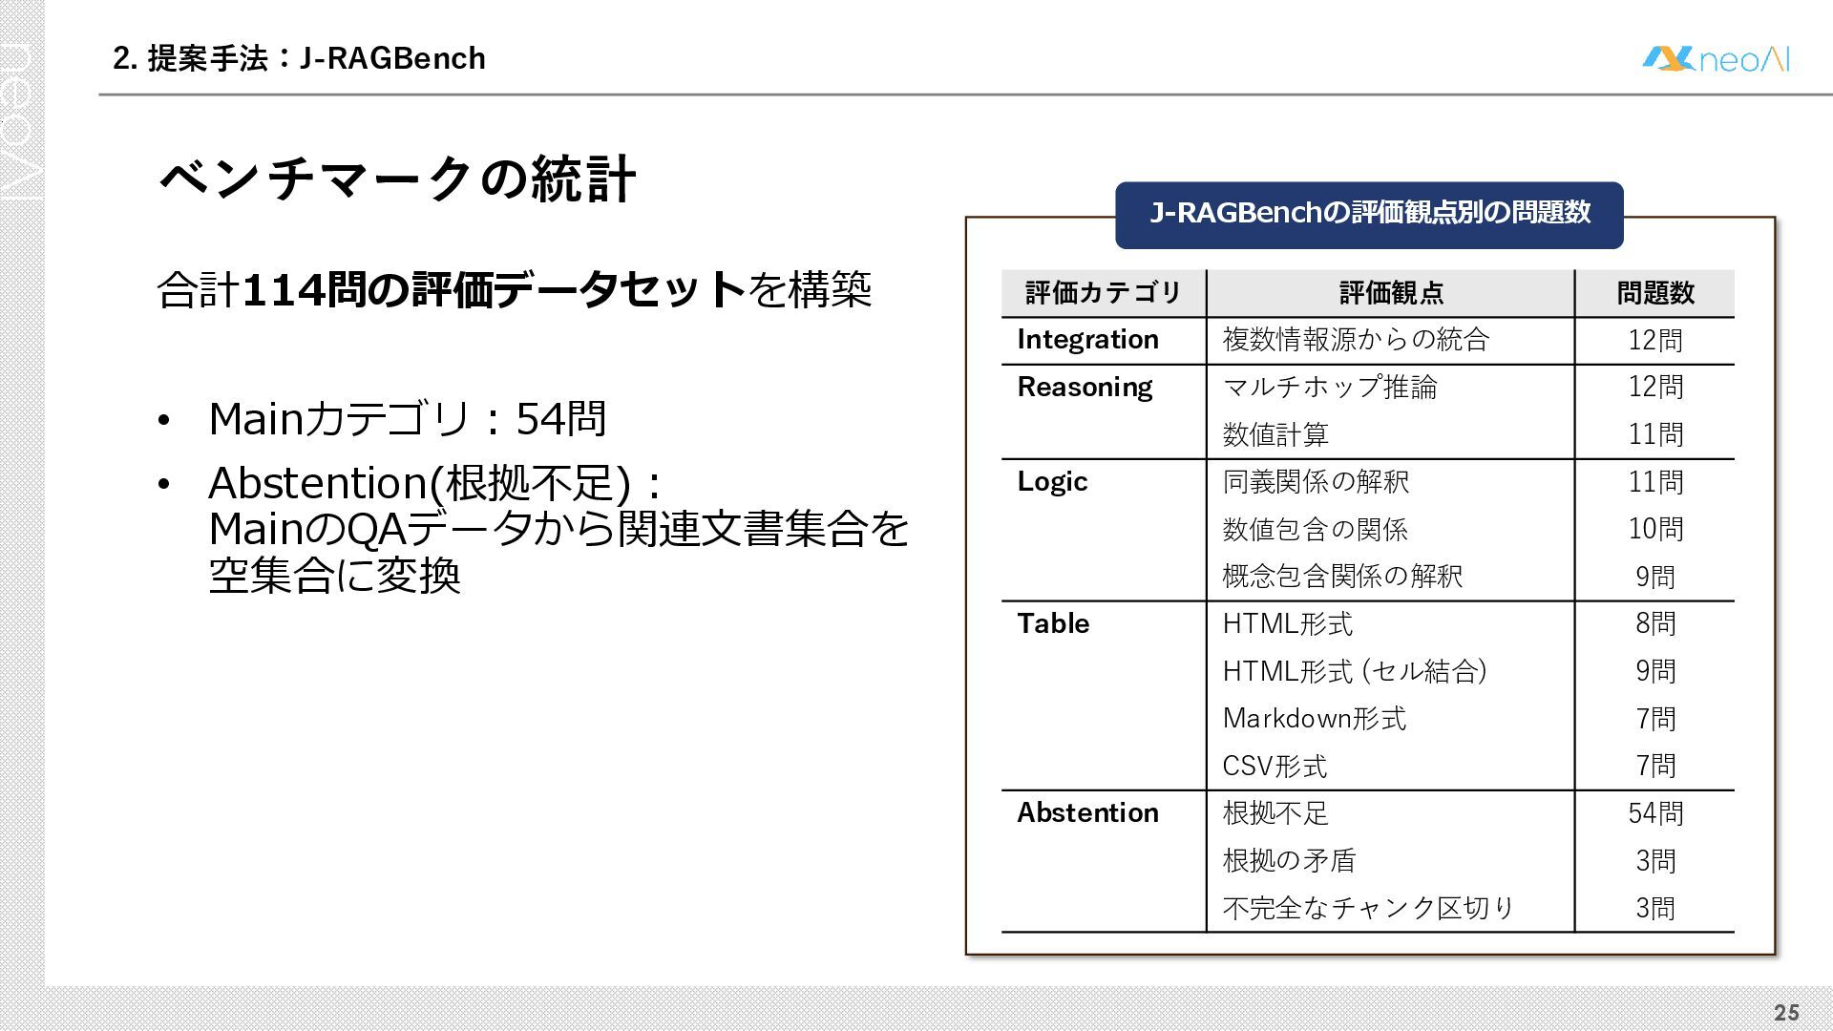Click the slide number 25

[1786, 1012]
